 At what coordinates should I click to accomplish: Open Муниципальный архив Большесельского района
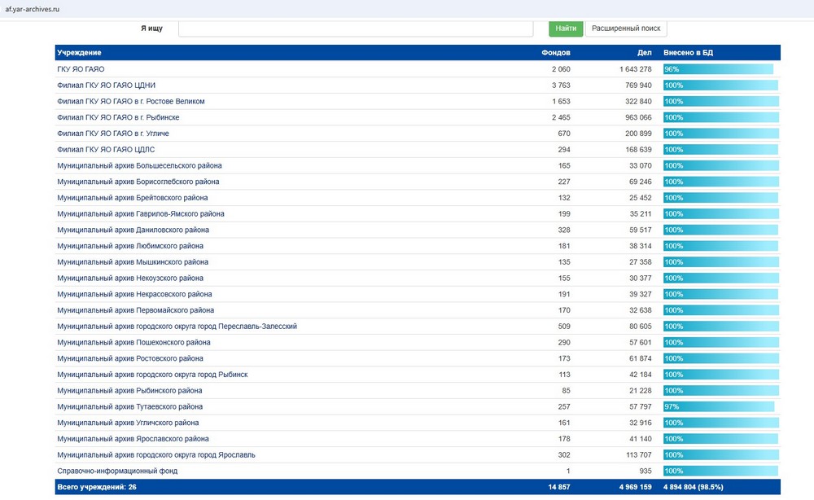tap(139, 165)
